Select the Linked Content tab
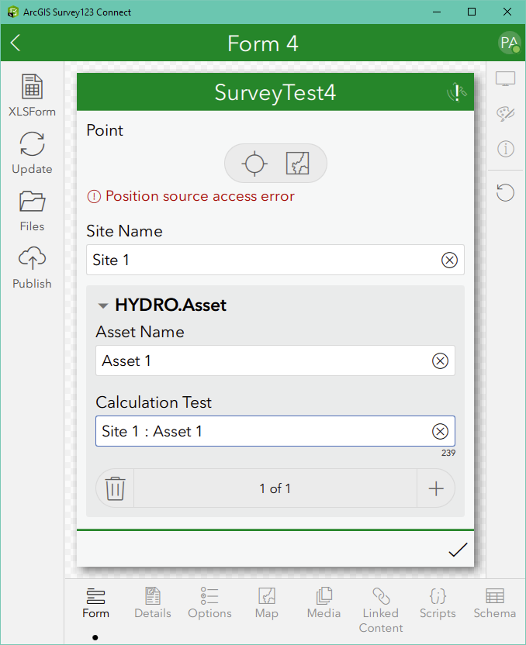This screenshot has height=645, width=526. pos(380,609)
